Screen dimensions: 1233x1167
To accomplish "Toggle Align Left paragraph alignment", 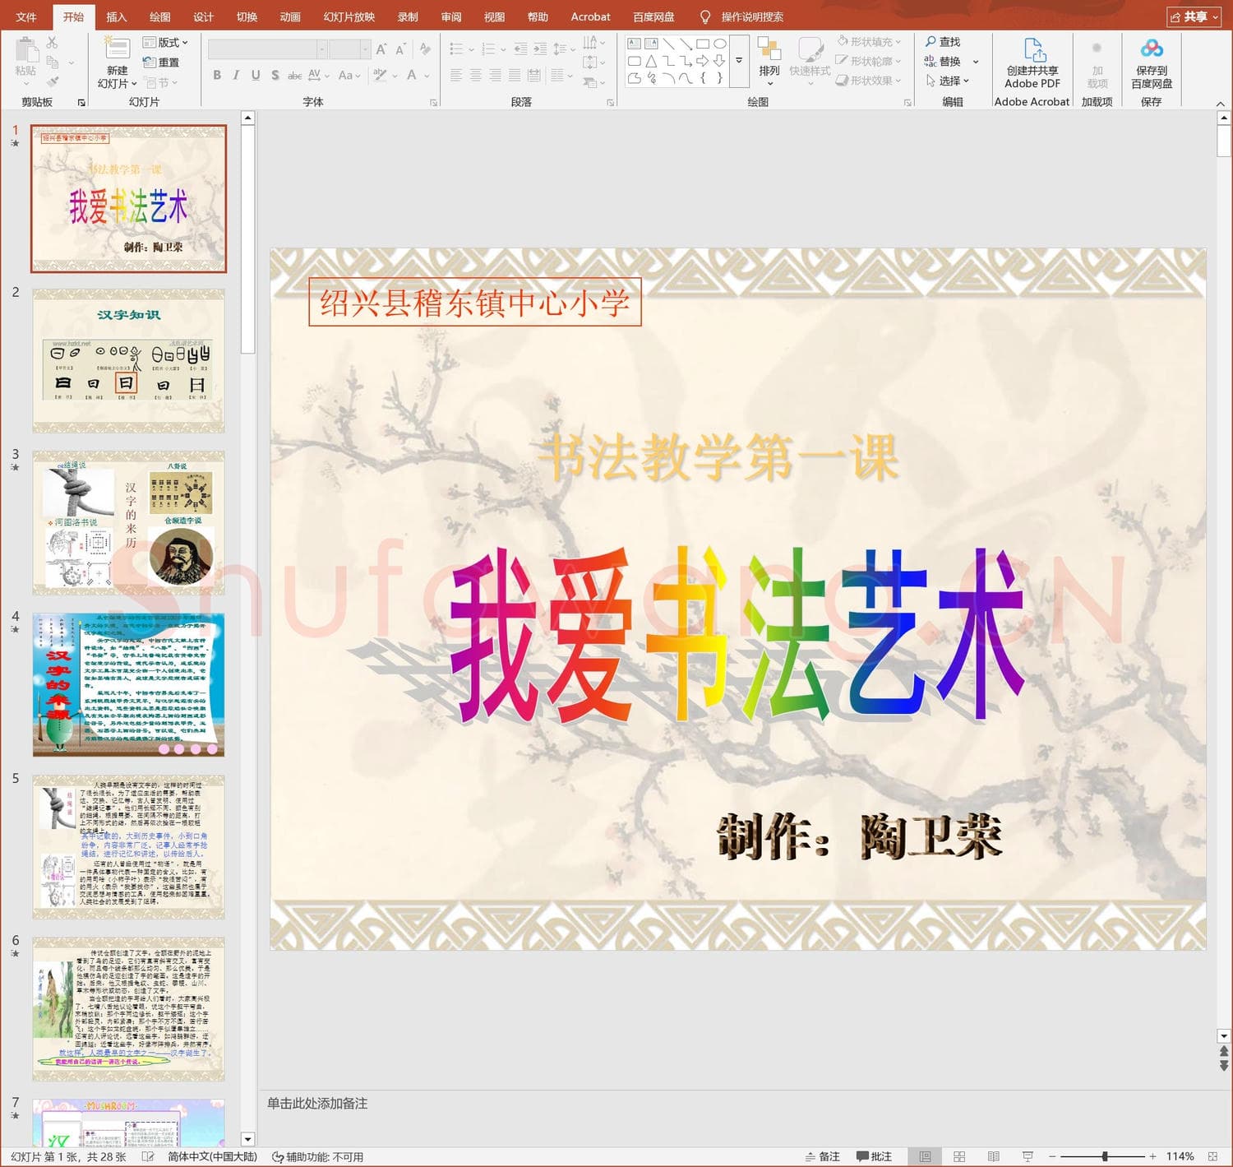I will pos(456,75).
